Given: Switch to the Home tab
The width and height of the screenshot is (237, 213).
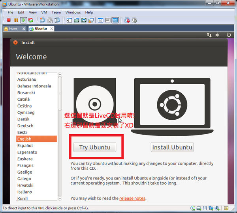Looking at the screenshot, I should (x=13, y=29).
